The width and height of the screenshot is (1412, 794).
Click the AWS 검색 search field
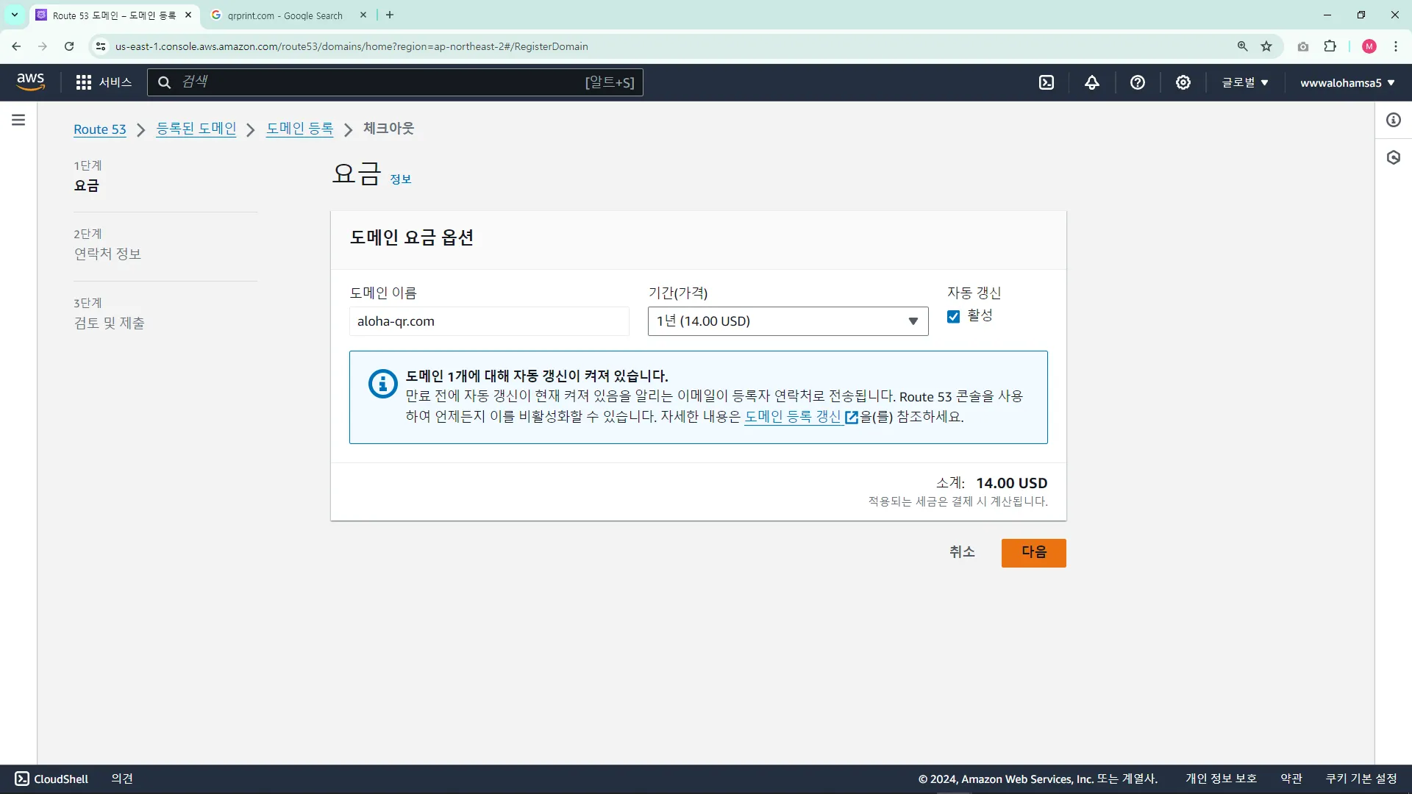(x=382, y=82)
